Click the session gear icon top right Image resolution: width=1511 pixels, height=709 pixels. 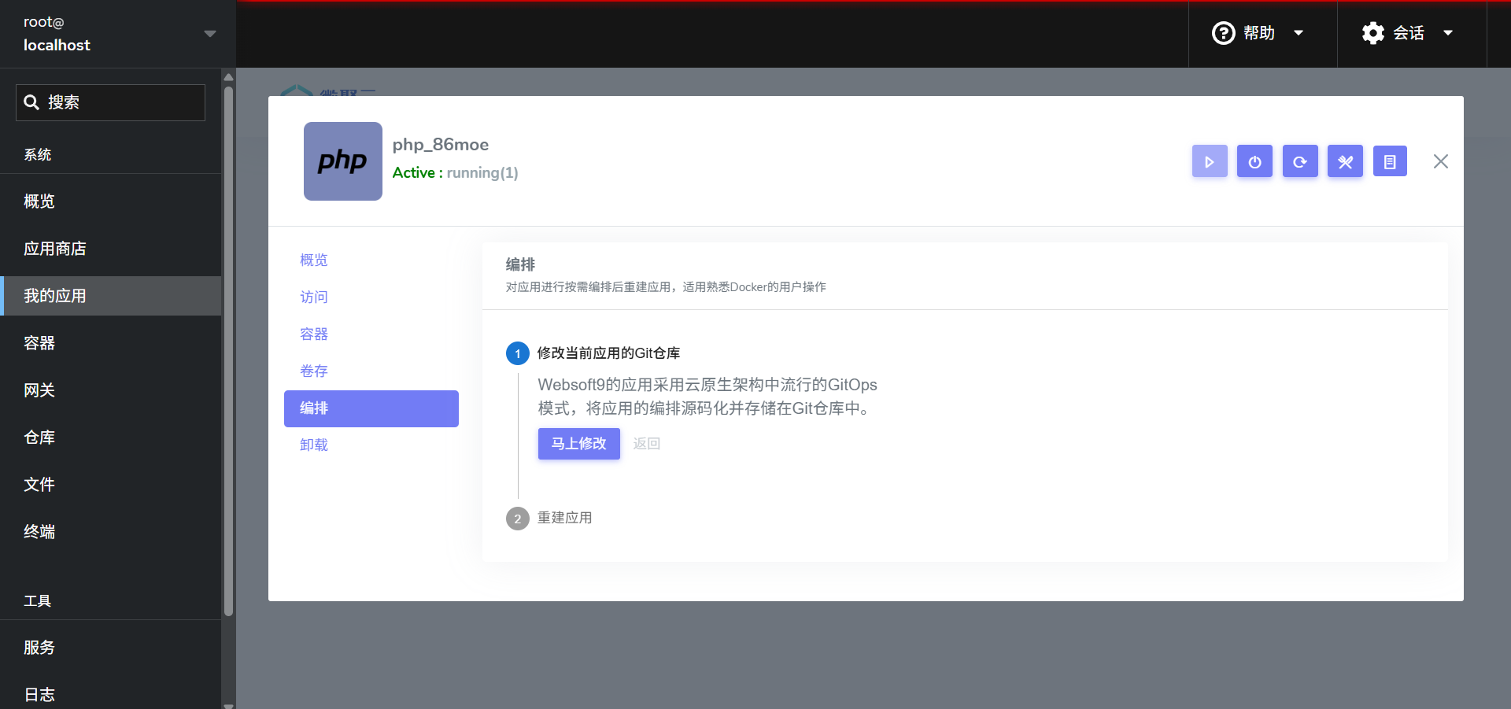(1372, 33)
